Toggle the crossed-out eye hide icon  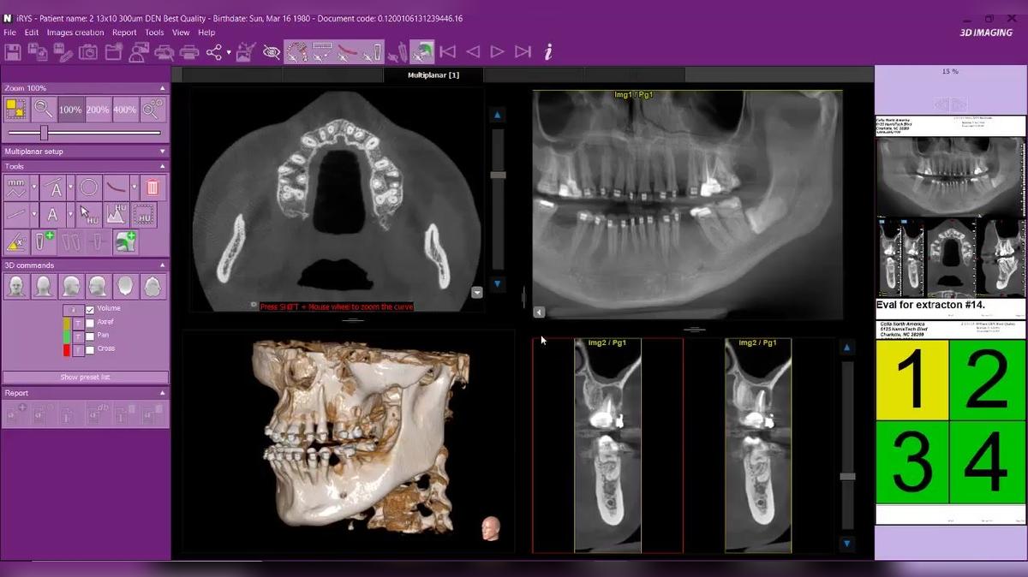coord(272,52)
